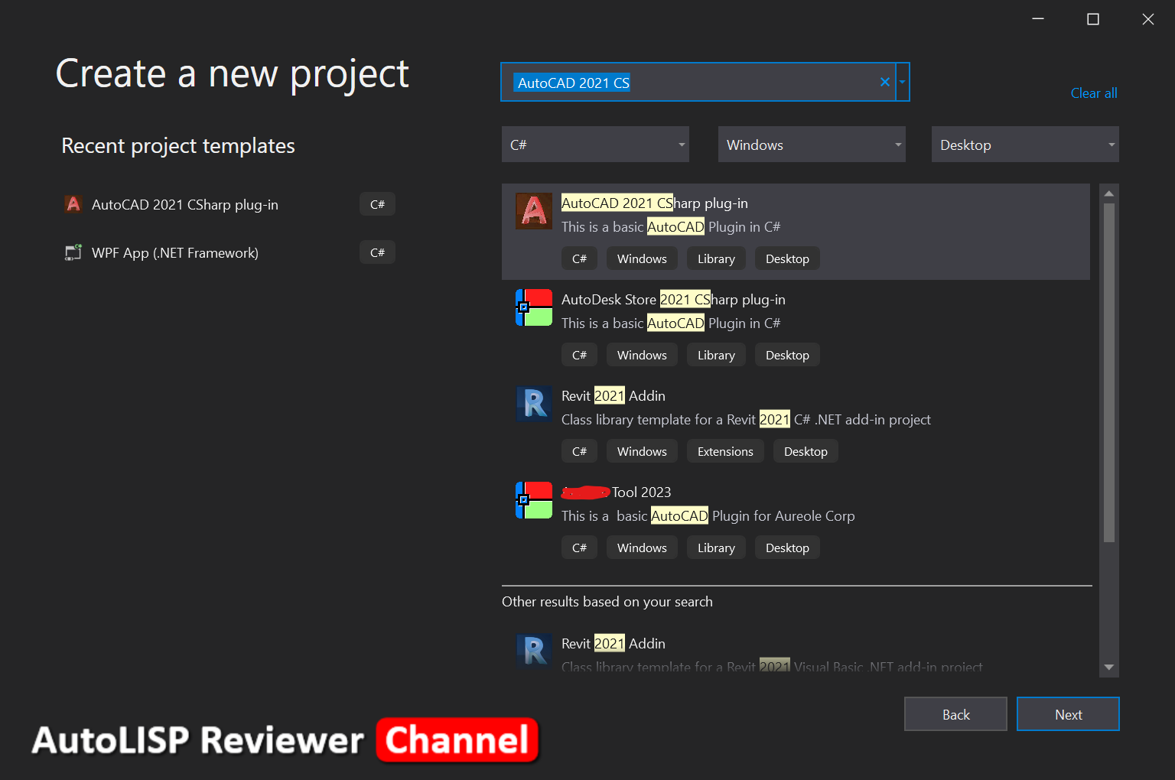Select Revit 2021 Addin C# result title
1175x780 pixels.
(614, 395)
